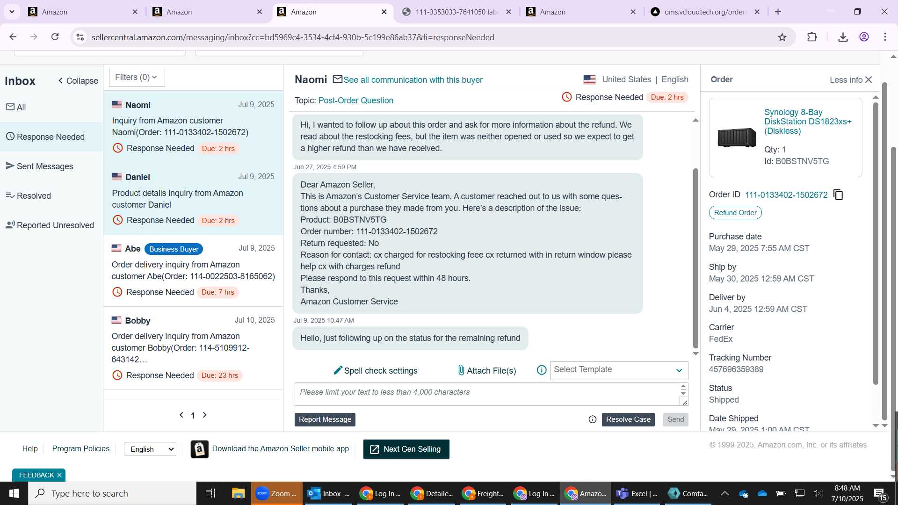Click the browser address bar URL
The image size is (898, 505).
point(293,37)
